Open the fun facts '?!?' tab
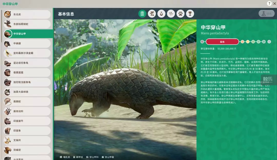 (171, 14)
